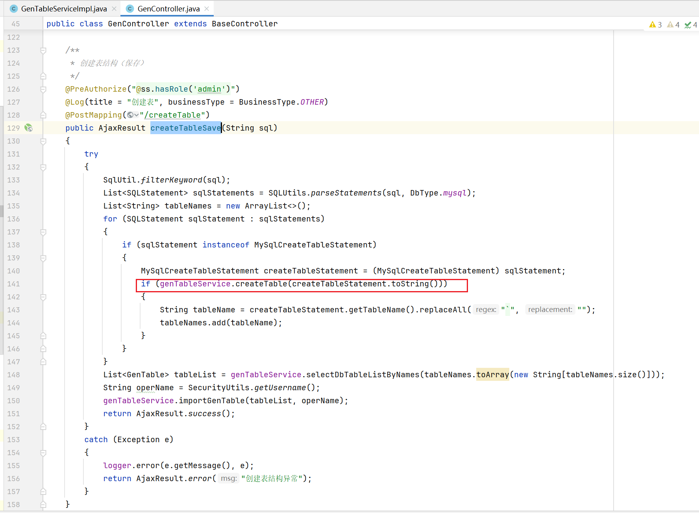Click line number 141 in the gutter
699x513 pixels.
point(13,284)
